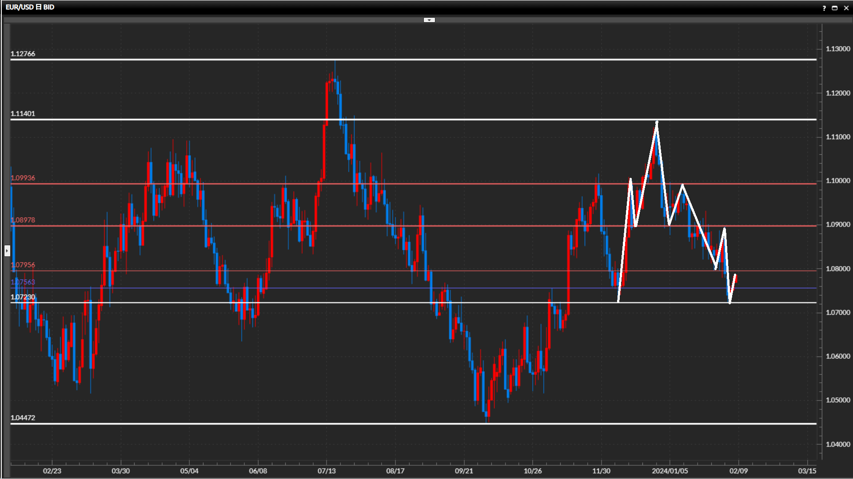Select the 1.04472 bottom support line label
The width and height of the screenshot is (853, 479).
(x=23, y=418)
